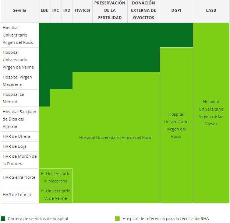Click the LASB column header
This screenshot has width=230, height=223.
pyautogui.click(x=211, y=11)
